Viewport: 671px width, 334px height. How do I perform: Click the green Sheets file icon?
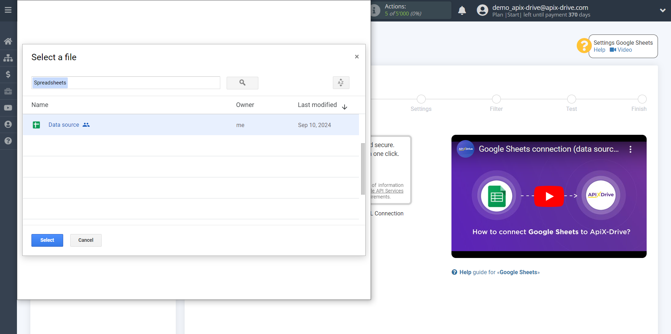[36, 125]
